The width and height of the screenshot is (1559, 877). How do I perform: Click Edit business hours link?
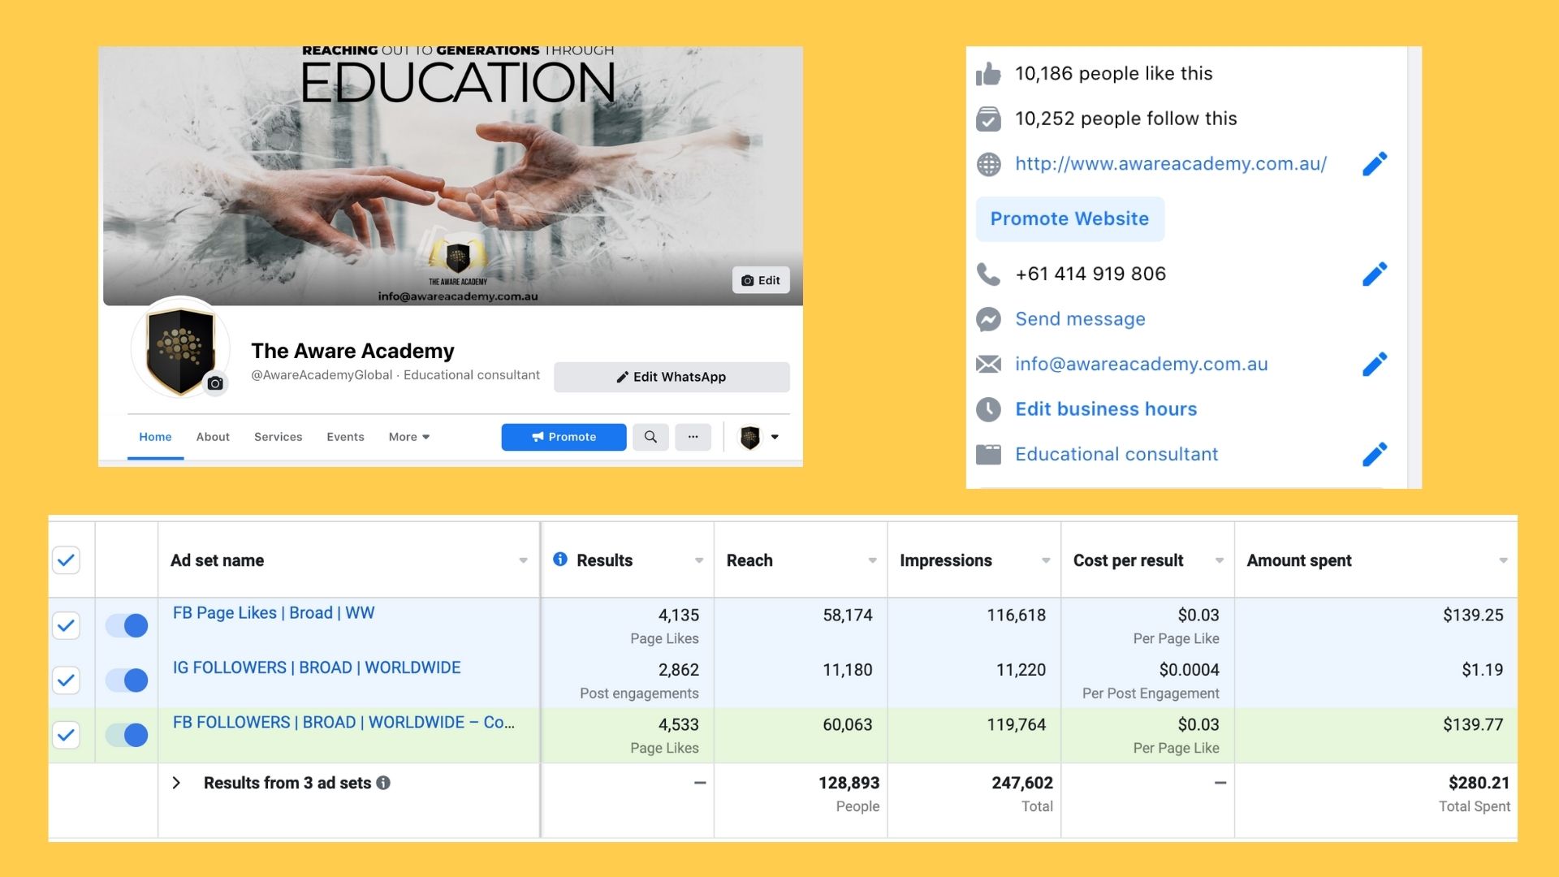(x=1106, y=409)
